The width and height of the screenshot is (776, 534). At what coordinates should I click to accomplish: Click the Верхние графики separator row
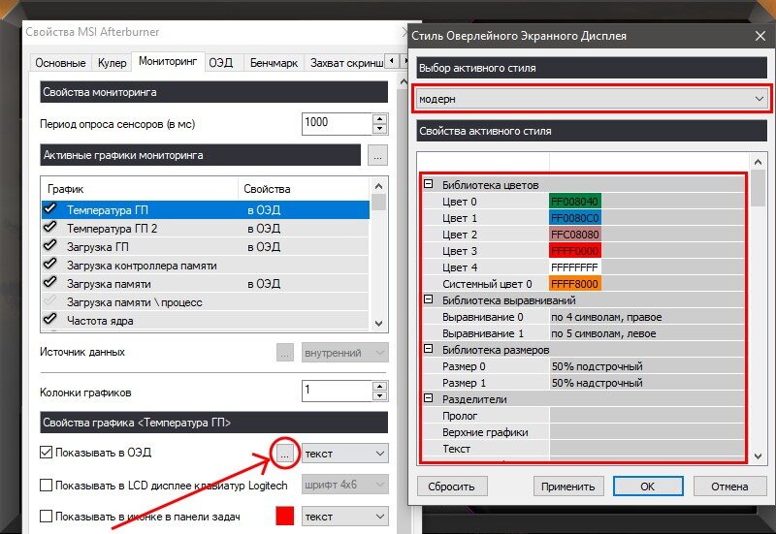(x=584, y=432)
